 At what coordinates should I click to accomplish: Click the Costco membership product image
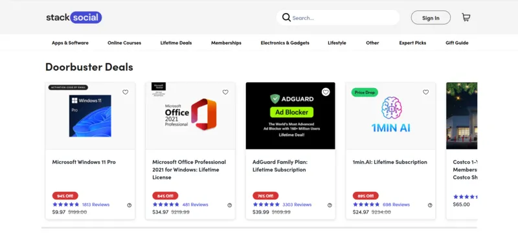click(462, 116)
